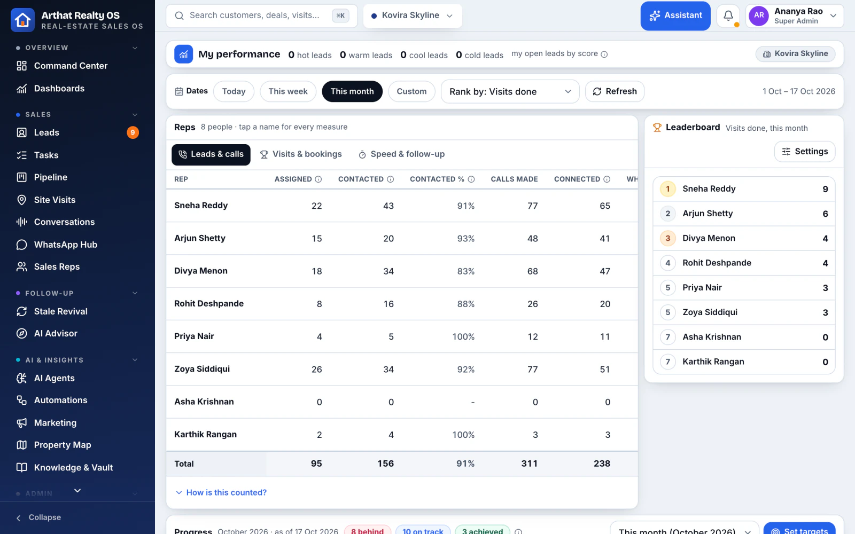The width and height of the screenshot is (855, 534).
Task: Click the Arthat Realty OS home logo
Action: tap(22, 20)
